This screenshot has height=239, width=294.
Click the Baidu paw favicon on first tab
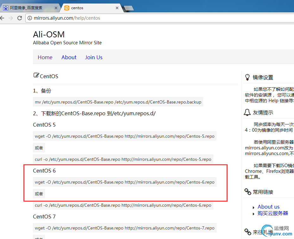coord(6,8)
